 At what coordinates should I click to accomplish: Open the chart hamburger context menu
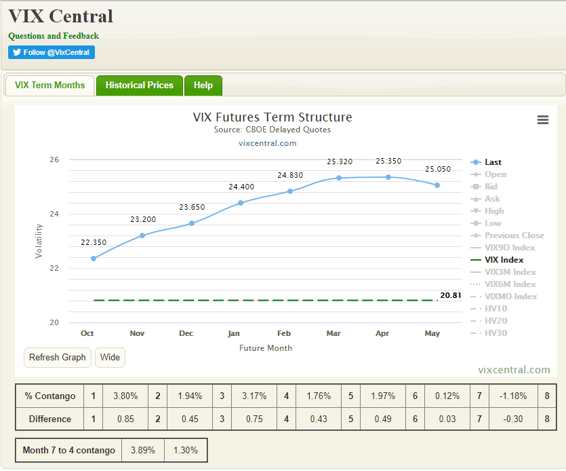click(x=542, y=120)
